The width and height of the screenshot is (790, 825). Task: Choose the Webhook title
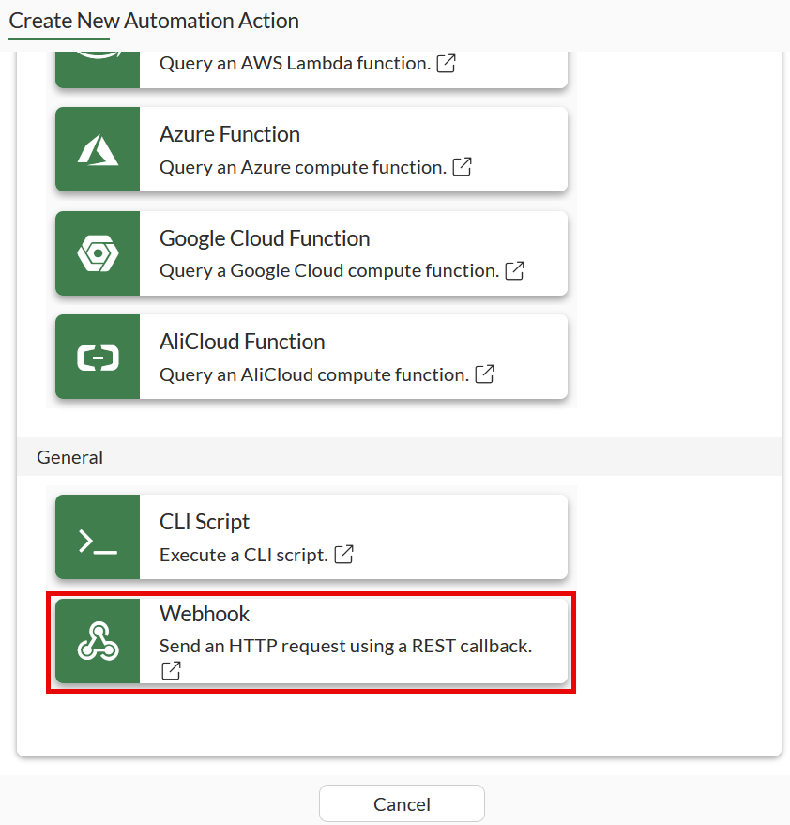pos(205,614)
